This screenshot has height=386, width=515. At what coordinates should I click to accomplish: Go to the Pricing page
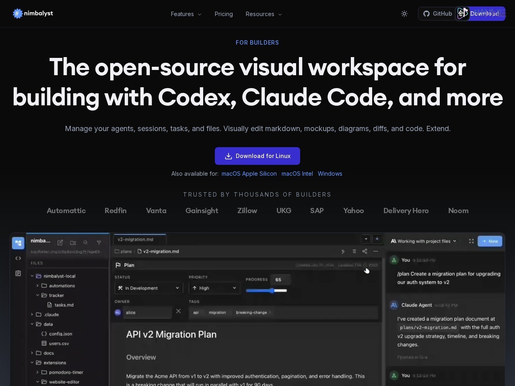coord(224,14)
